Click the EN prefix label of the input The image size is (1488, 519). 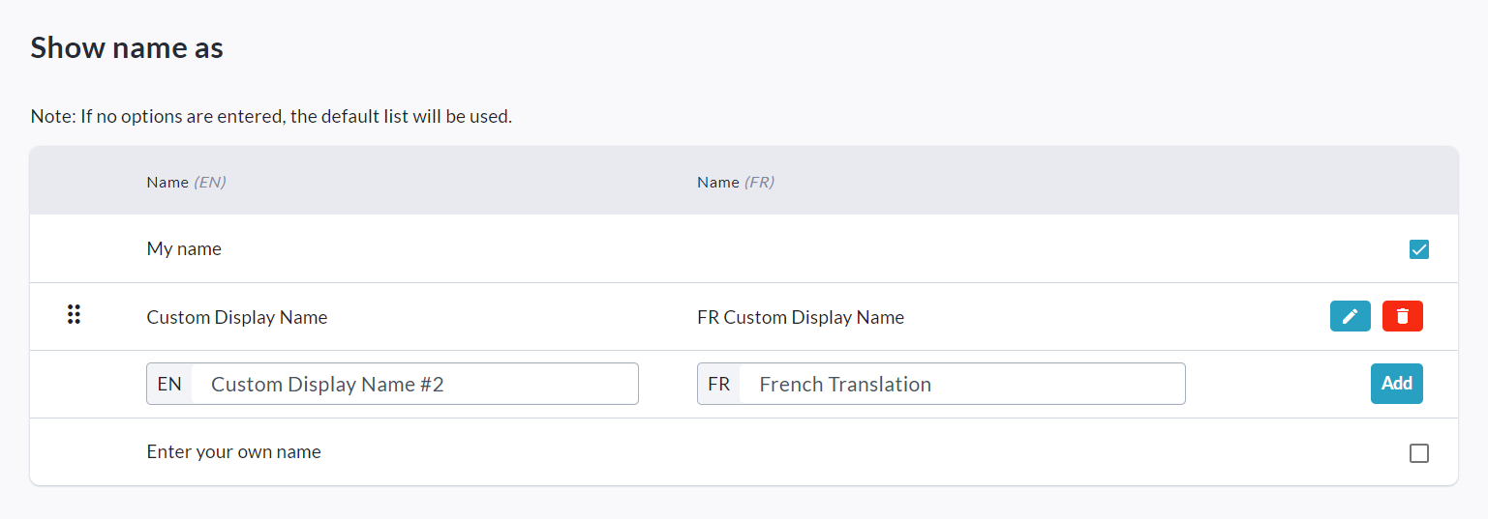(x=169, y=384)
